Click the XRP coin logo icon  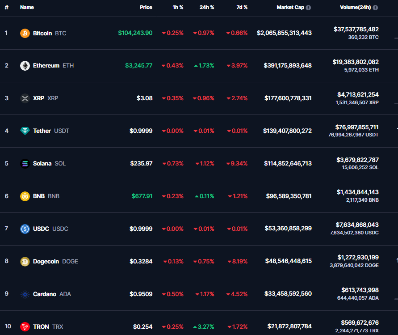[25, 98]
